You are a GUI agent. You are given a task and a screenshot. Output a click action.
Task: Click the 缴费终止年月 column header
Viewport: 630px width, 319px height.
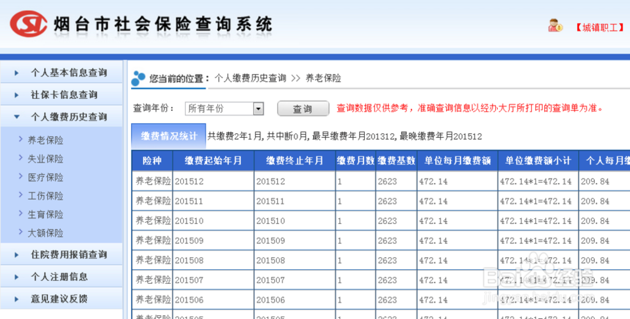coord(295,161)
